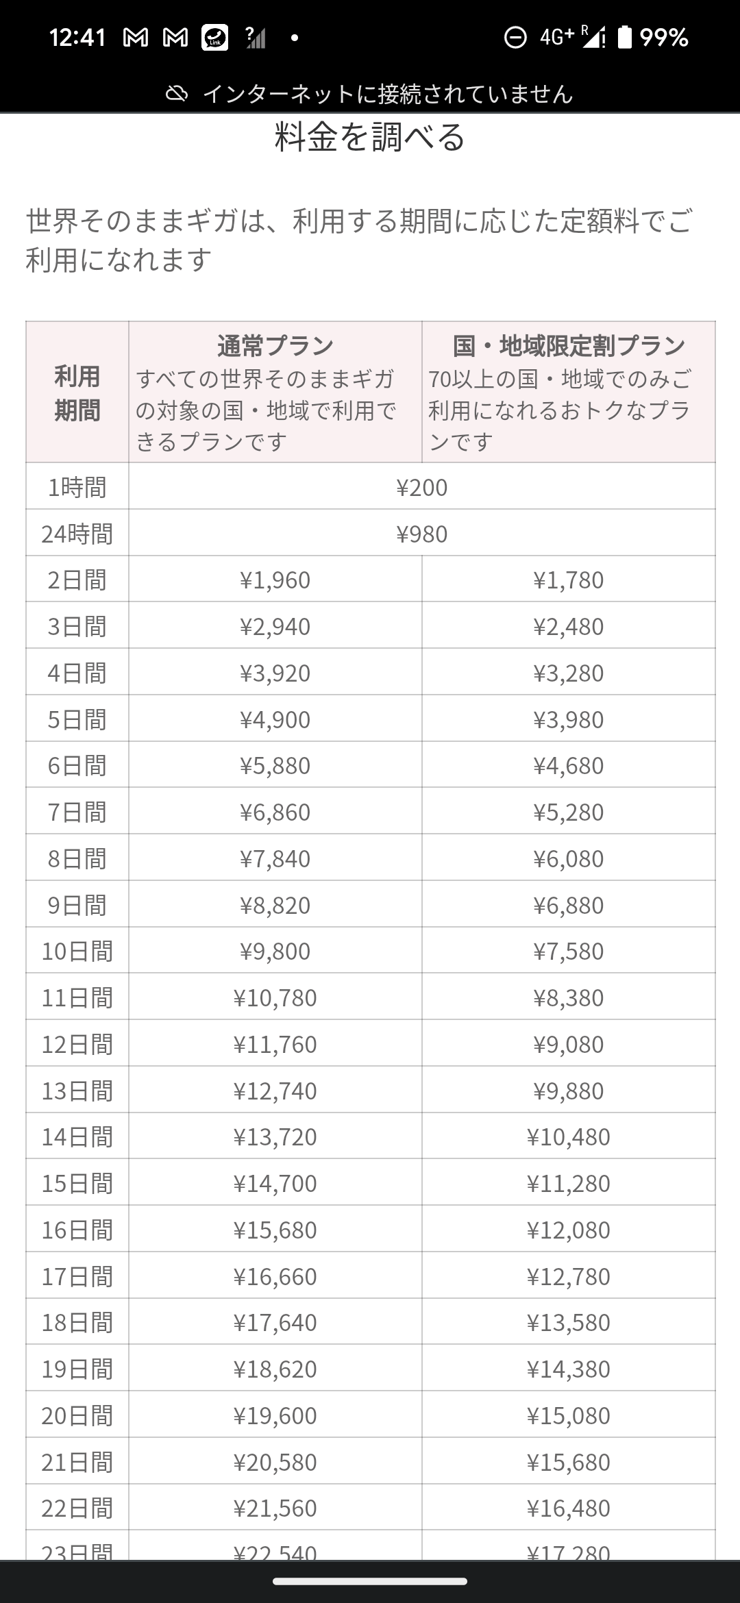Click the 利用期間 header cell
740x1603 pixels.
pyautogui.click(x=76, y=393)
